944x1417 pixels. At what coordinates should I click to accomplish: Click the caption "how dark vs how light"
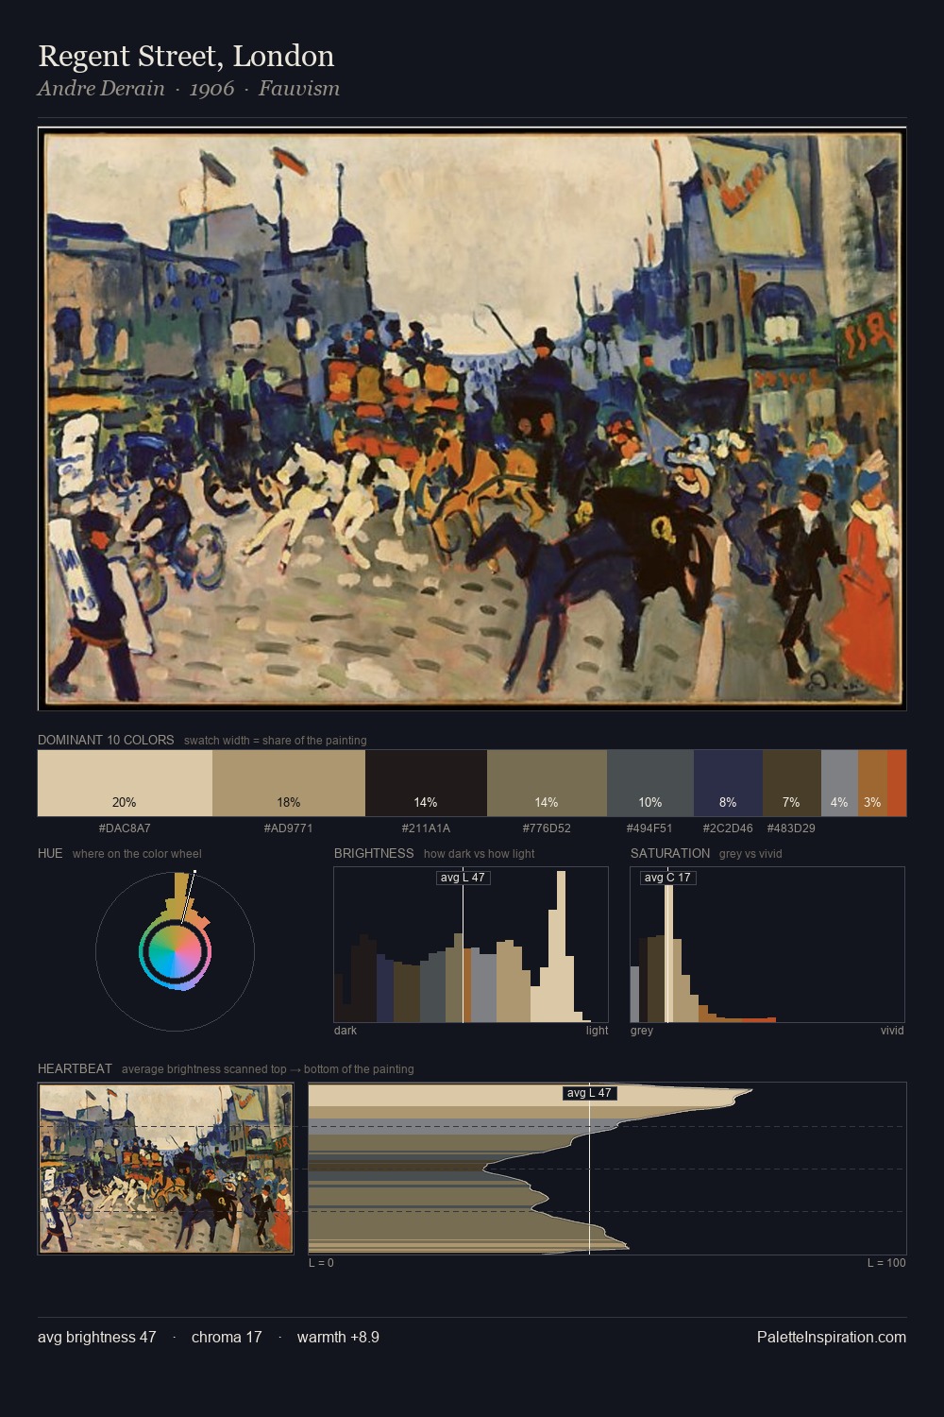480,854
